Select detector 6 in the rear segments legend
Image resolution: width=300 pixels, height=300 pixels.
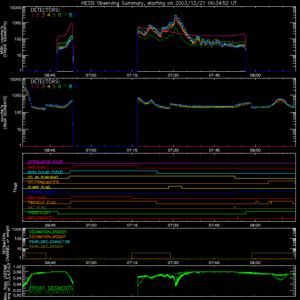point(60,87)
